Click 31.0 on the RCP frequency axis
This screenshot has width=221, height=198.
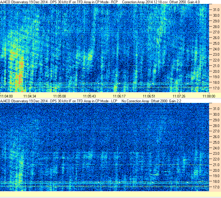pyautogui.click(x=216, y=10)
